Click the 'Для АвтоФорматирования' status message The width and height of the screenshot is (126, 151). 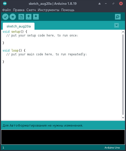[43, 126]
